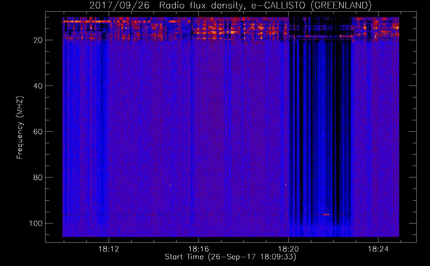This screenshot has height=266, width=430.
Task: Select the 'Frequency (MHZ)' y-axis label
Action: pyautogui.click(x=20, y=128)
